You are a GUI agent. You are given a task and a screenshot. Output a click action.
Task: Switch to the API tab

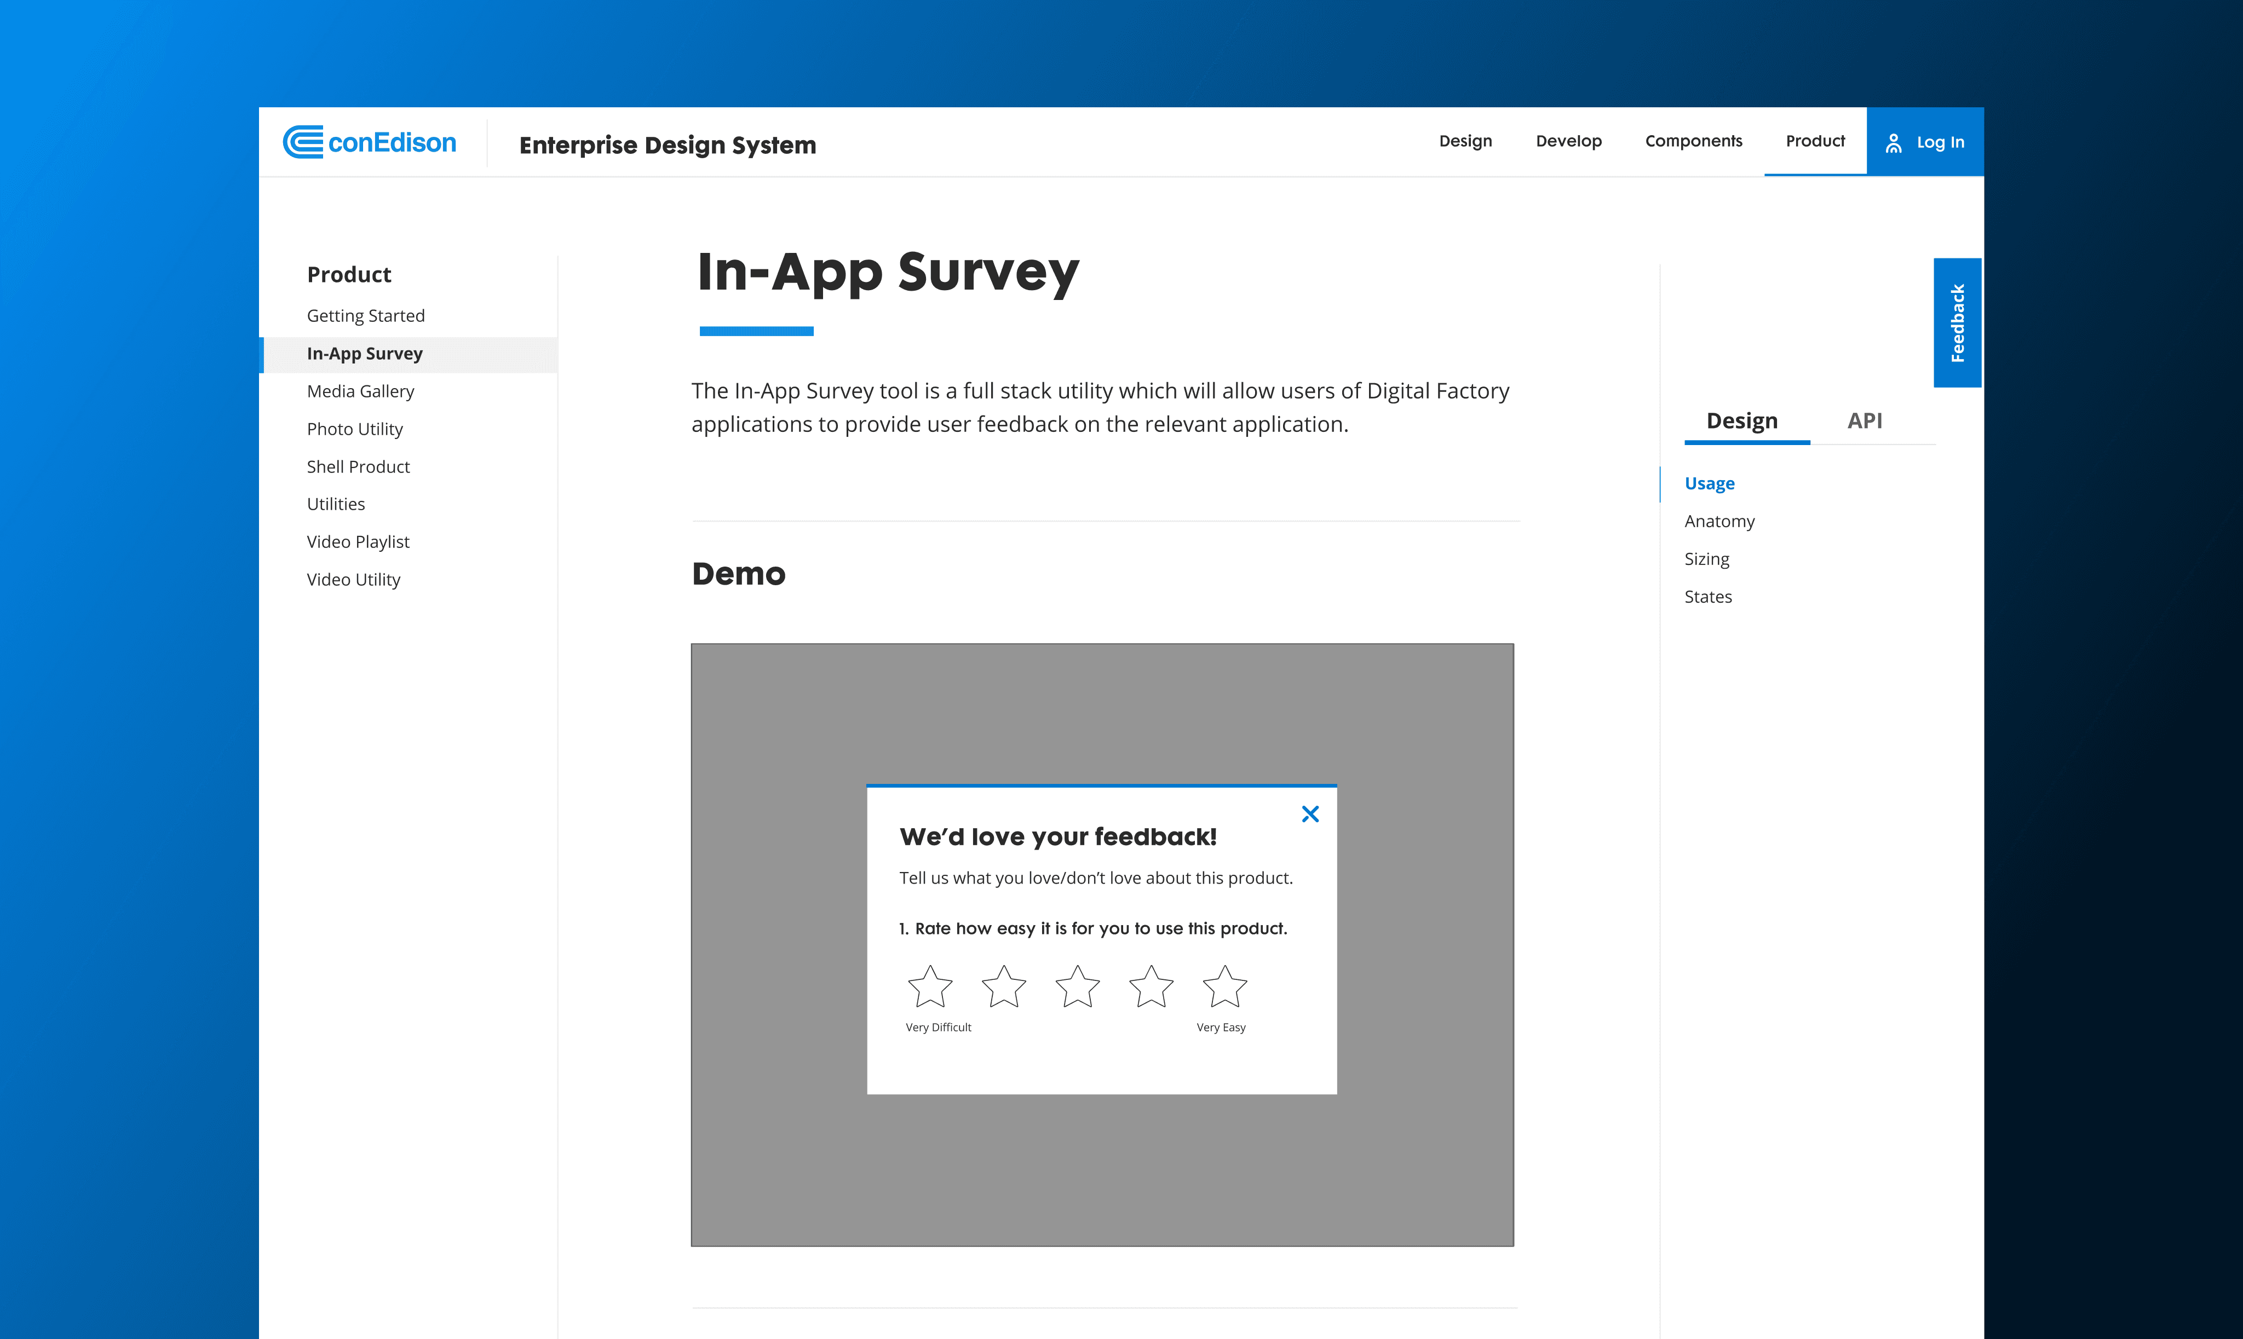coord(1864,420)
